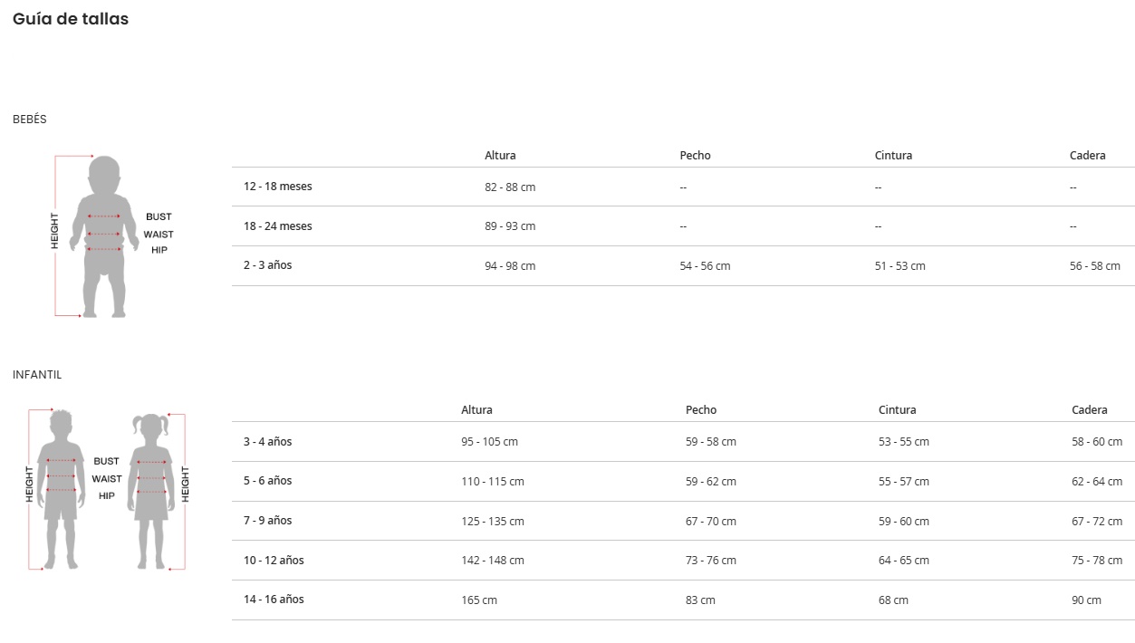Click the '64 - 65 cm' waist value
The width and height of the screenshot is (1135, 643).
click(x=903, y=561)
